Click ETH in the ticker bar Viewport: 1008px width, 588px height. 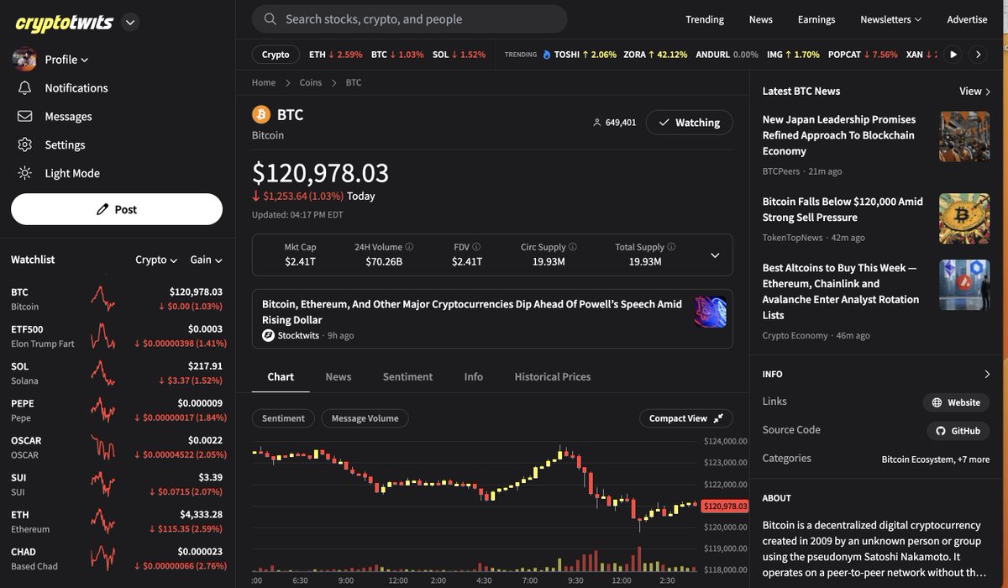coord(335,55)
